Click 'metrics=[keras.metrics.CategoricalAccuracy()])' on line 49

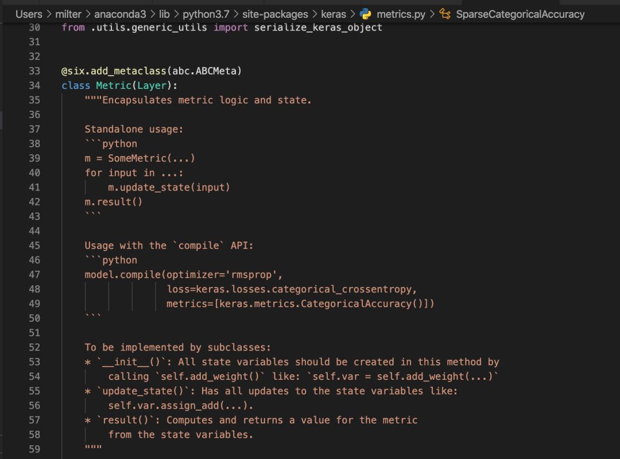coord(300,304)
